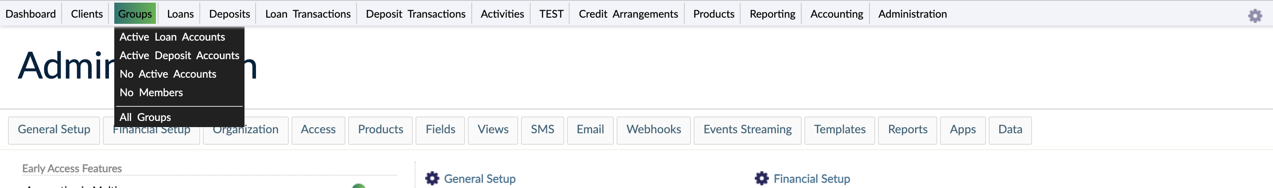1273x188 pixels.
Task: Switch to the Templates tab
Action: pyautogui.click(x=839, y=129)
